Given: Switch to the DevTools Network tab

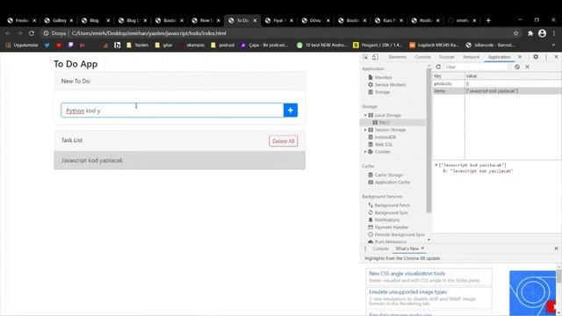Looking at the screenshot, I should [471, 57].
